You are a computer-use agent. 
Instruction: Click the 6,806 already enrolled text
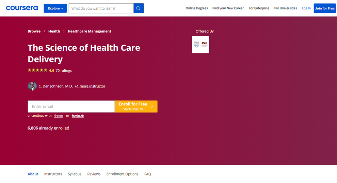pyautogui.click(x=48, y=128)
